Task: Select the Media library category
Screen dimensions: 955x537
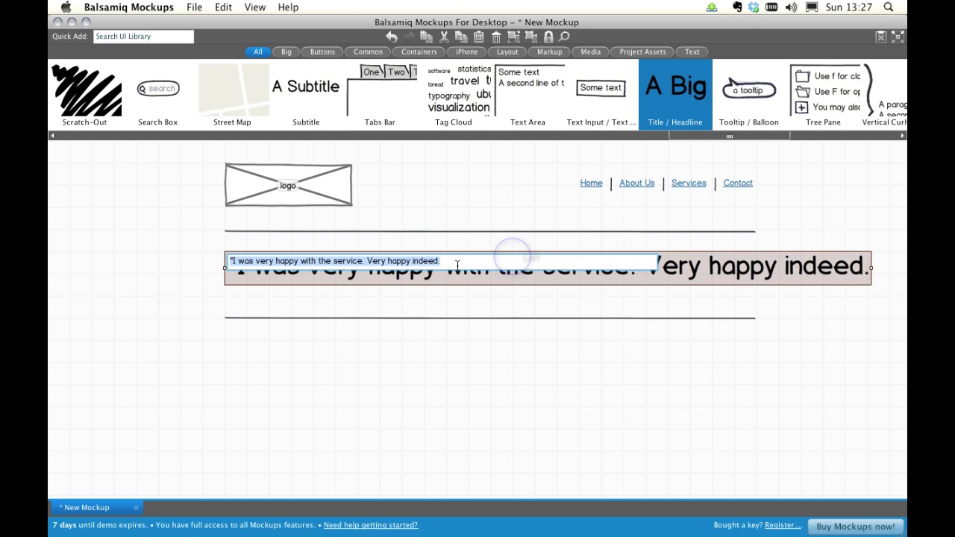Action: coord(591,51)
